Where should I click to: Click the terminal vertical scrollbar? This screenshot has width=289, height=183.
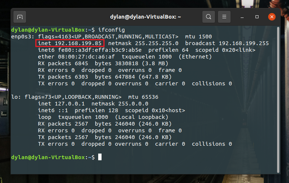click(x=278, y=100)
